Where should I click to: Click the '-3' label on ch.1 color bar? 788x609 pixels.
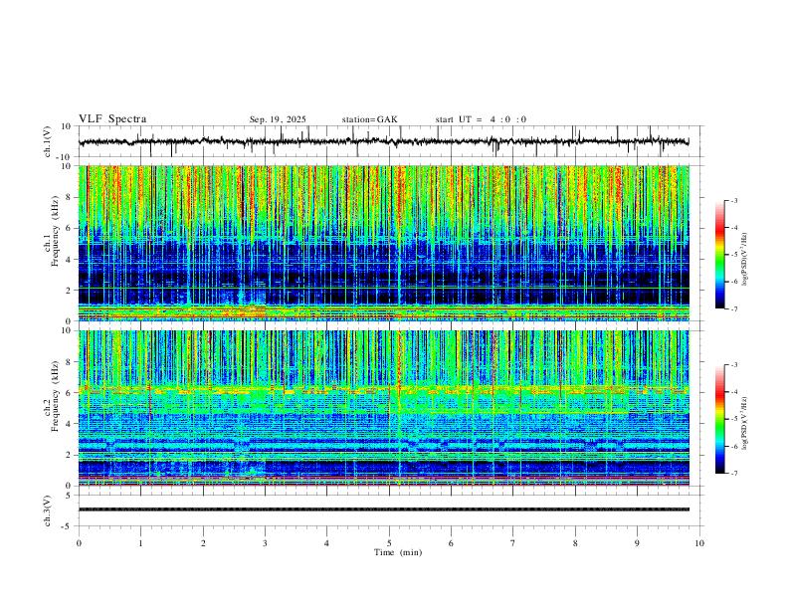[734, 201]
